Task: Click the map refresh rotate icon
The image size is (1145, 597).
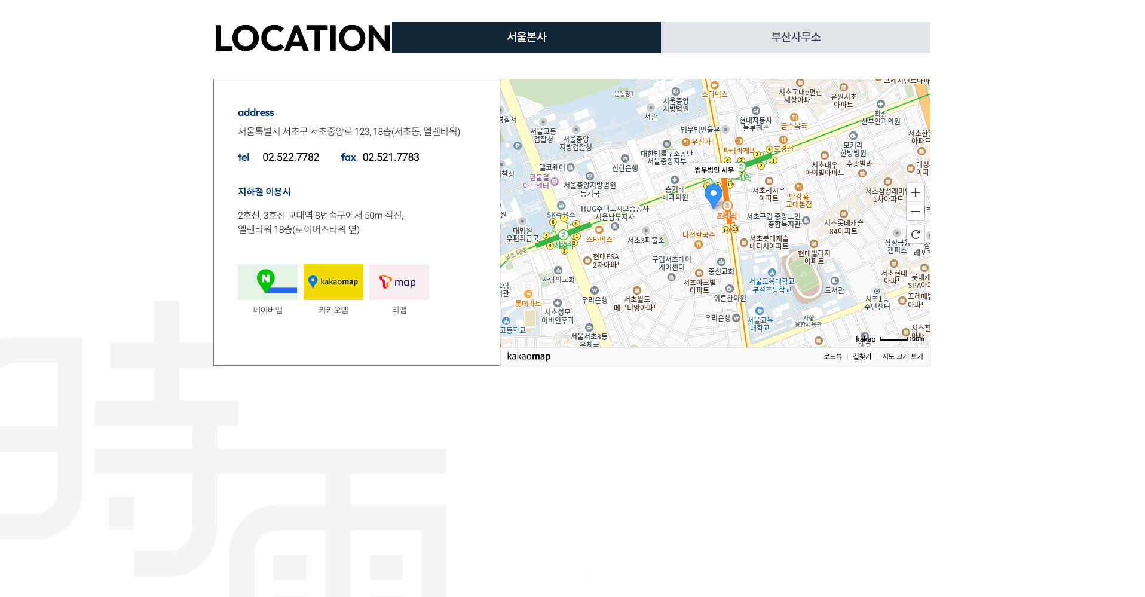Action: tap(916, 234)
